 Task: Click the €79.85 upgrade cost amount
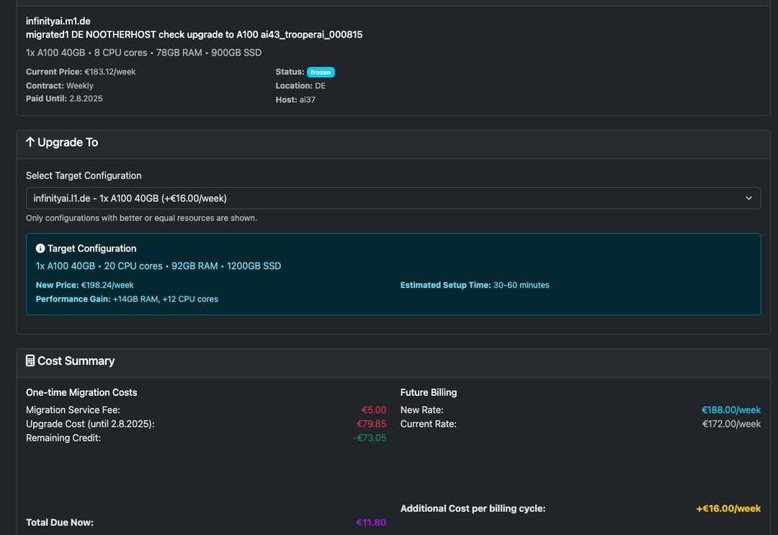371,424
